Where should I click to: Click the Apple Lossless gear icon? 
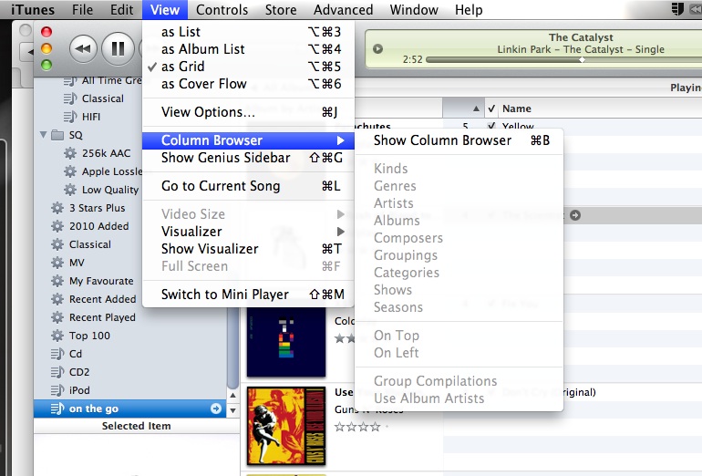[x=70, y=171]
